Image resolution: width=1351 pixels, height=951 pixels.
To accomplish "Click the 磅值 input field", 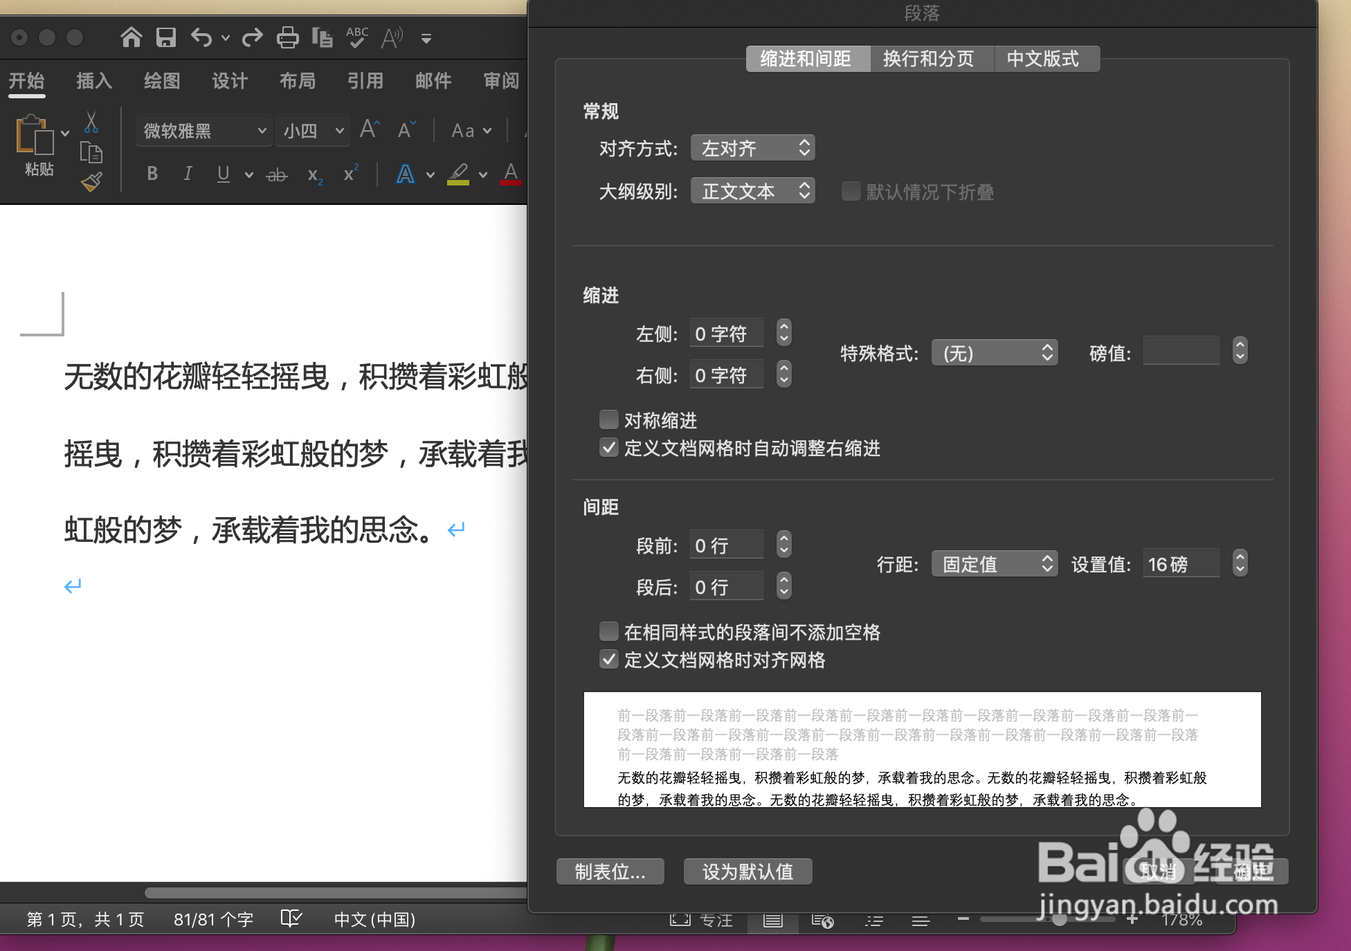I will coord(1181,351).
